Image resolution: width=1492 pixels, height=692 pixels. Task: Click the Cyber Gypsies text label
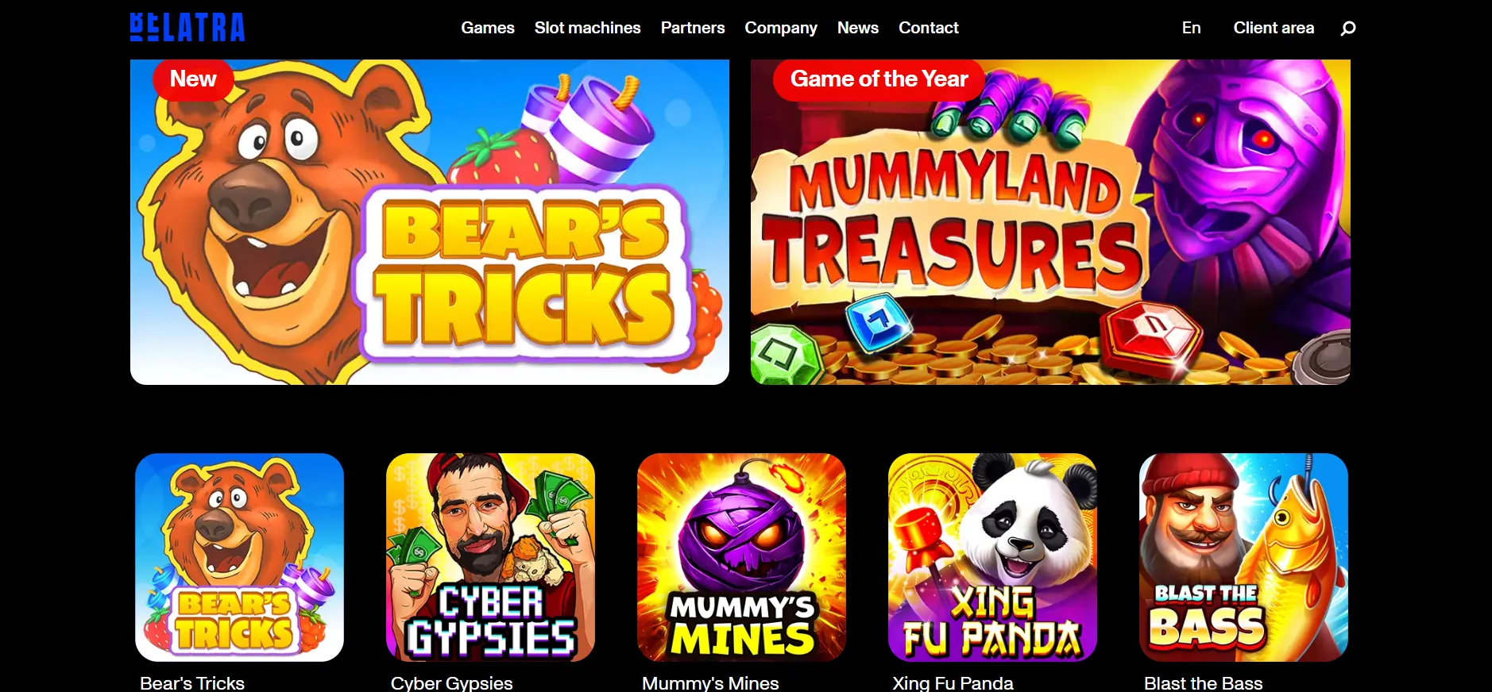451,682
